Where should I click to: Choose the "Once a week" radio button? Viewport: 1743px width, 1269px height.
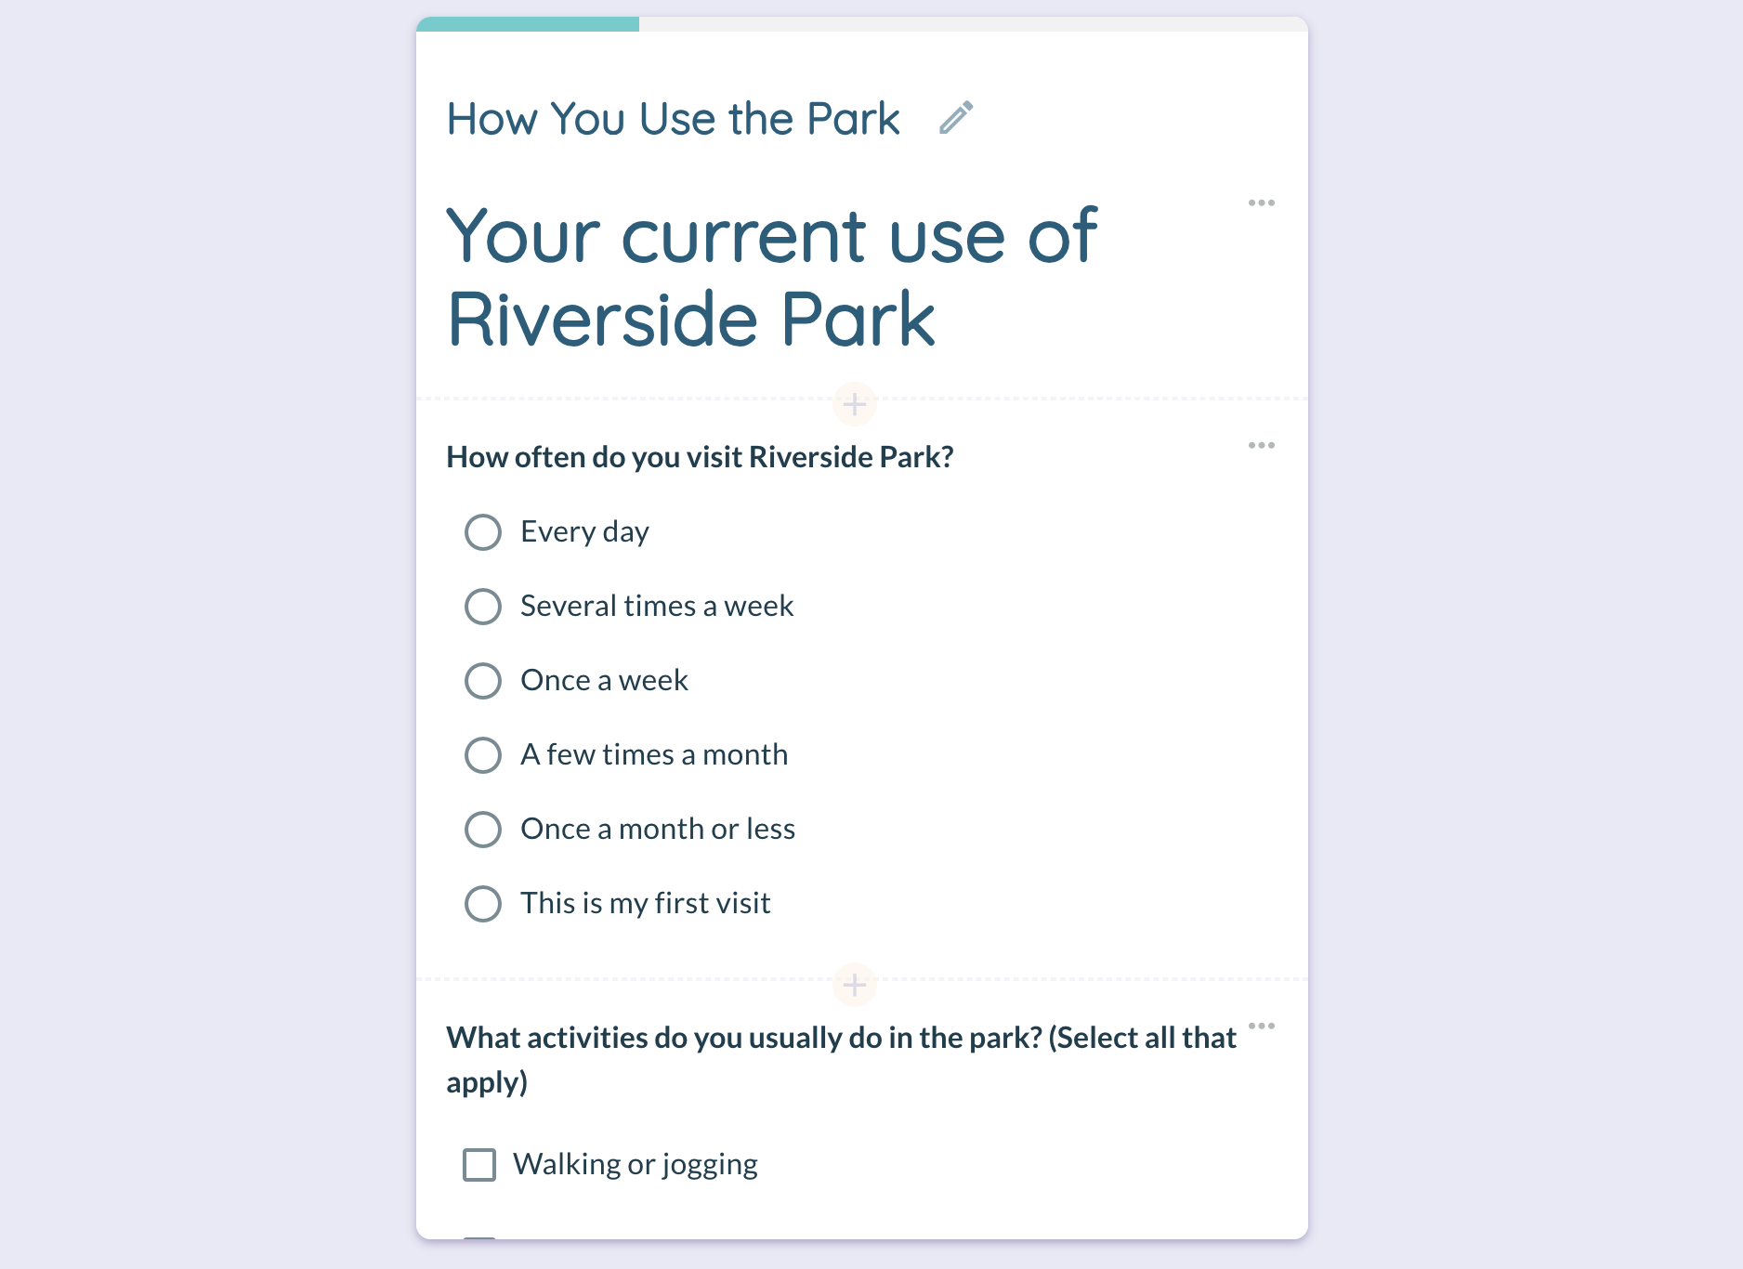(x=483, y=681)
